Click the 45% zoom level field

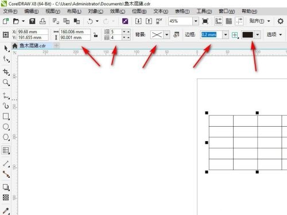coord(180,21)
